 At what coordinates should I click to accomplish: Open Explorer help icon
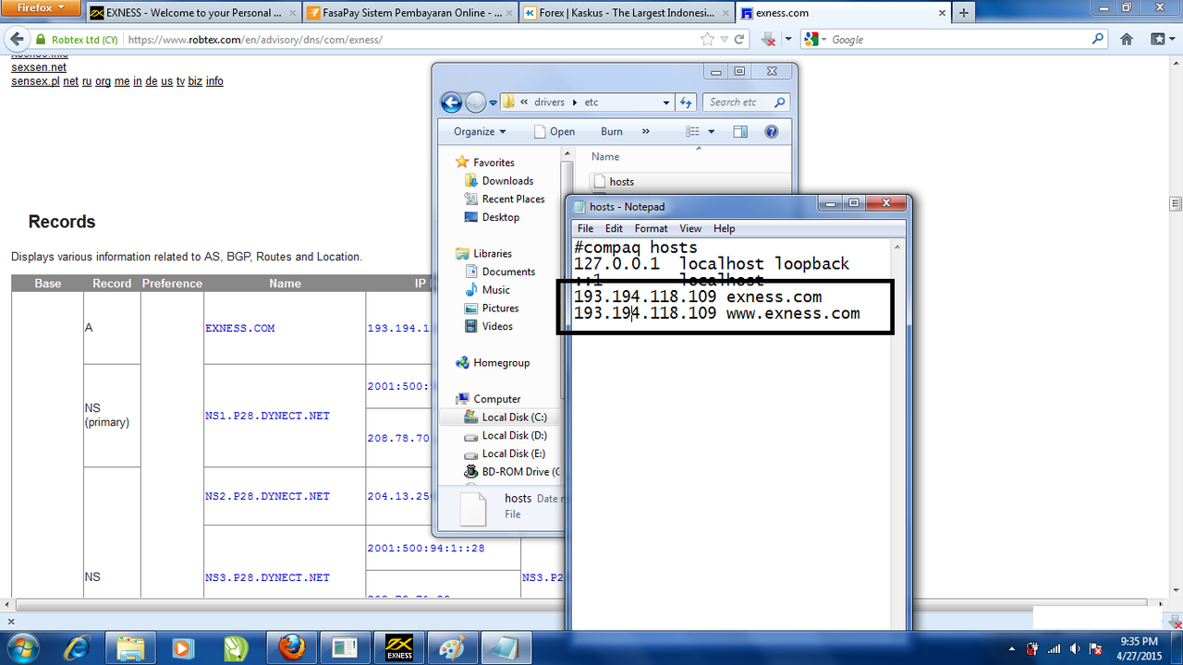click(772, 132)
